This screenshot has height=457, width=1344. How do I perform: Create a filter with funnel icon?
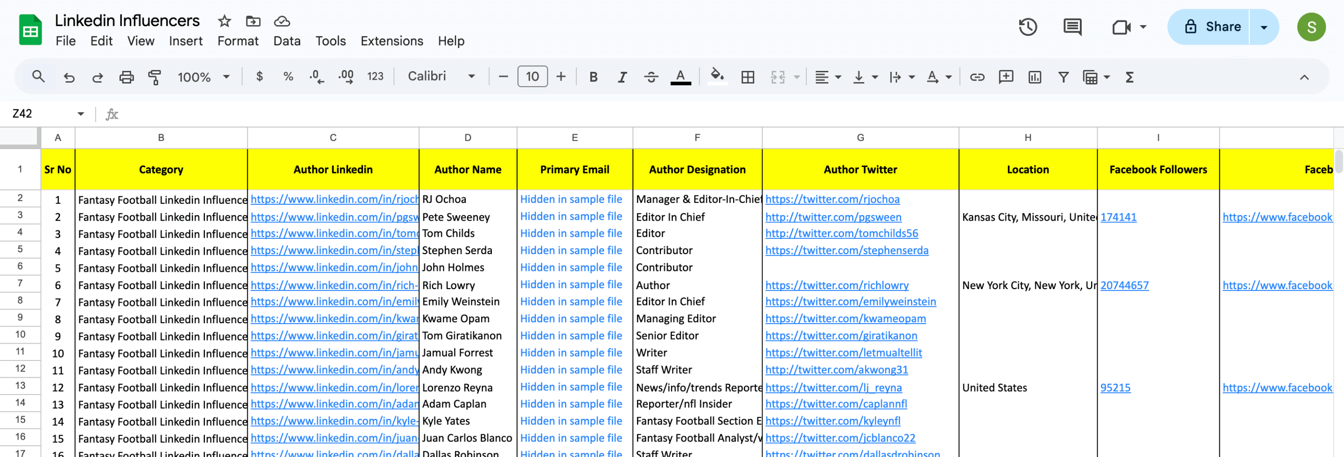click(1063, 77)
